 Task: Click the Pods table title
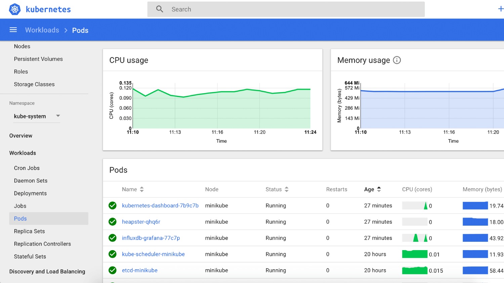pos(118,170)
